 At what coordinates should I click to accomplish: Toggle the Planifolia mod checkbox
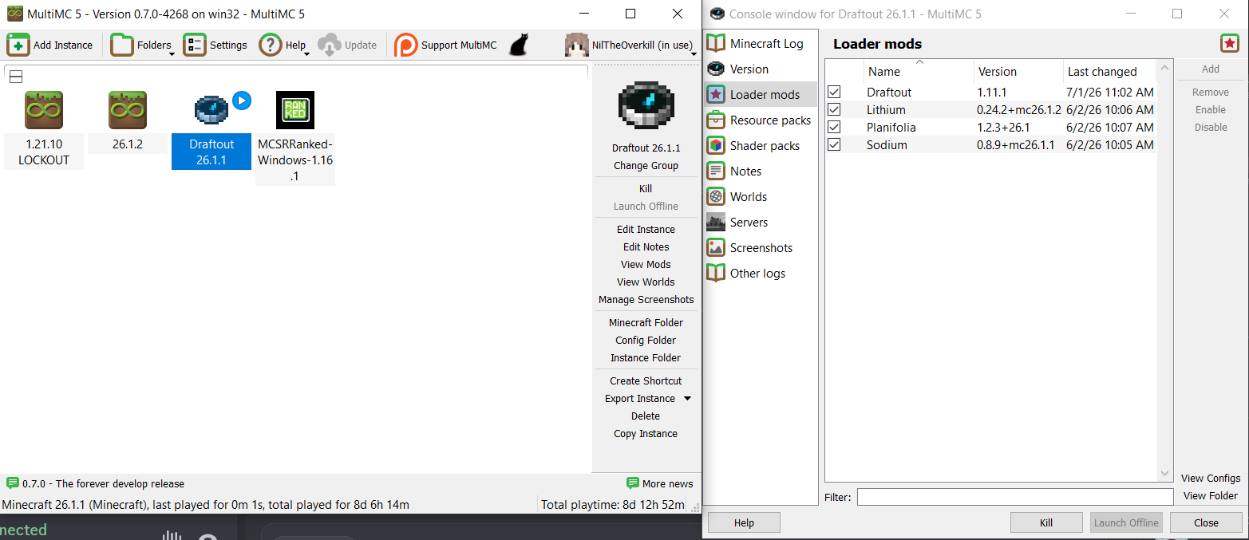click(x=834, y=128)
